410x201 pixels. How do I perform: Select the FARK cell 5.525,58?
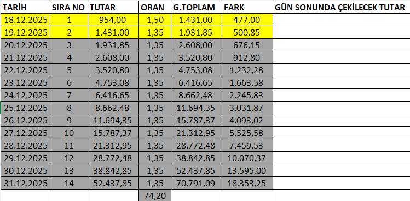point(247,133)
